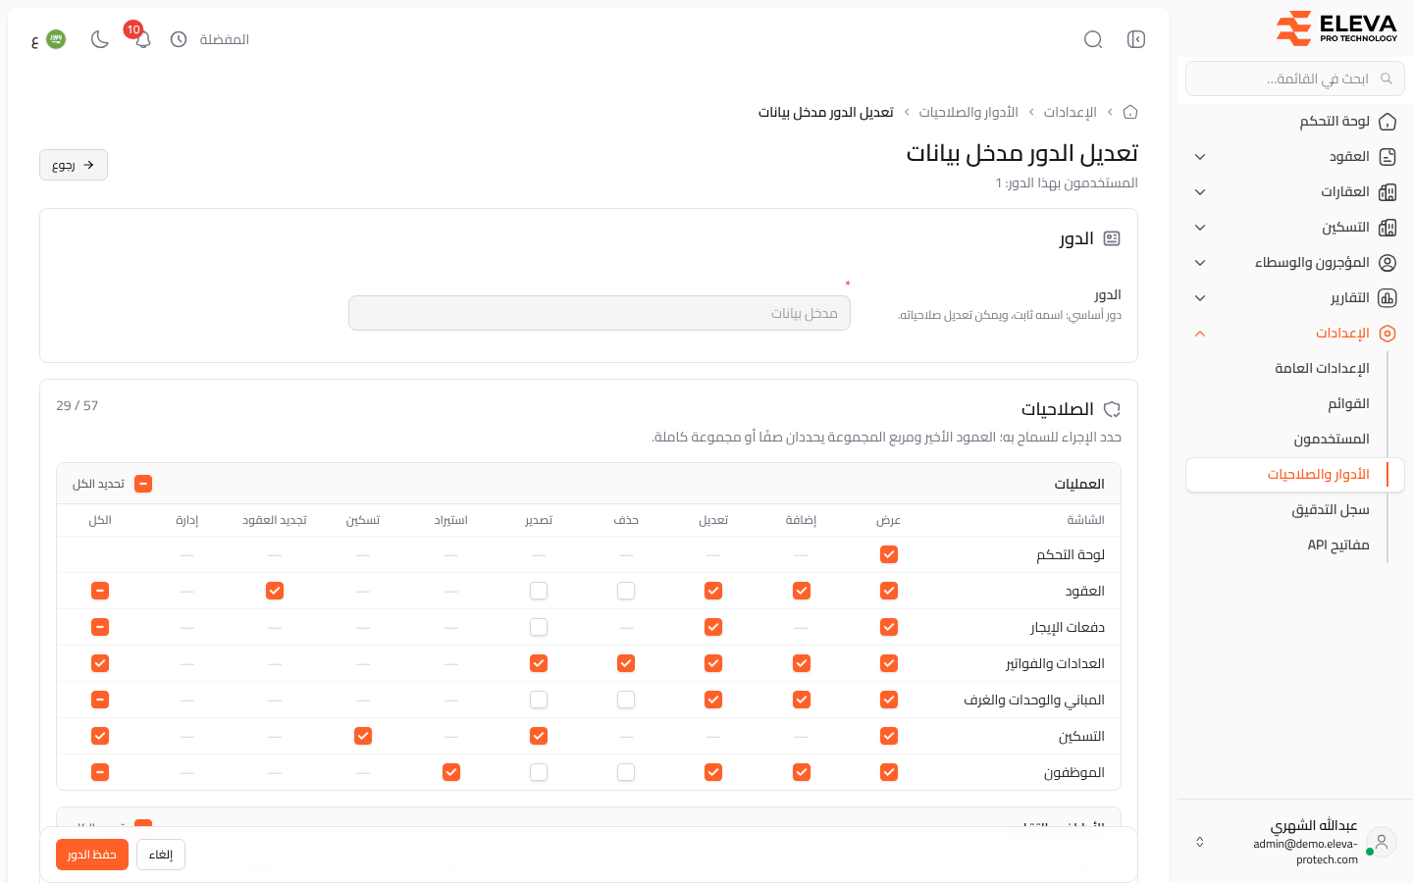Expand التسكين sidebar submenu chevron

click(x=1200, y=228)
